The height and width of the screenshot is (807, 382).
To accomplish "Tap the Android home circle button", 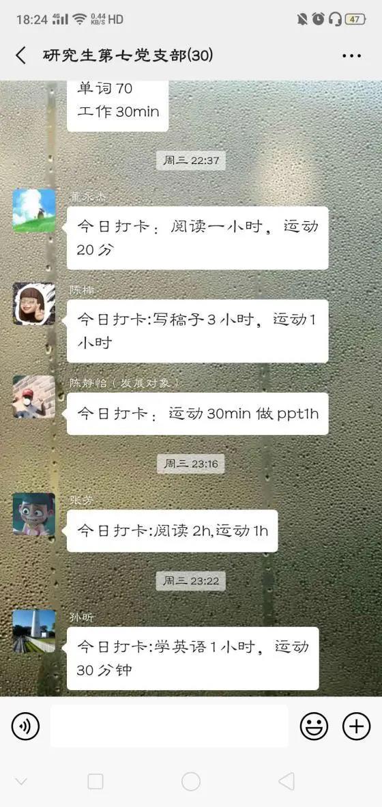I will (191, 781).
